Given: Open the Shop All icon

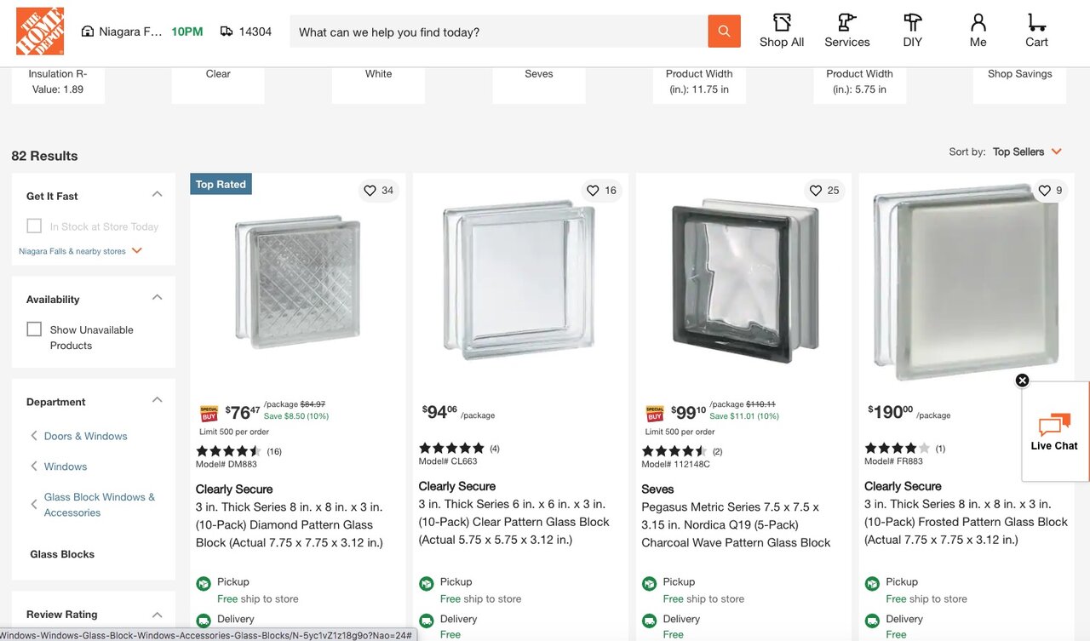Looking at the screenshot, I should (x=781, y=31).
